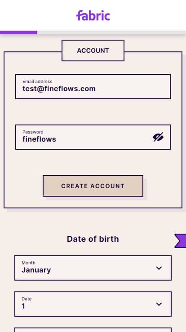Click the small 'Email address' field label
The width and height of the screenshot is (186, 332).
pos(37,82)
